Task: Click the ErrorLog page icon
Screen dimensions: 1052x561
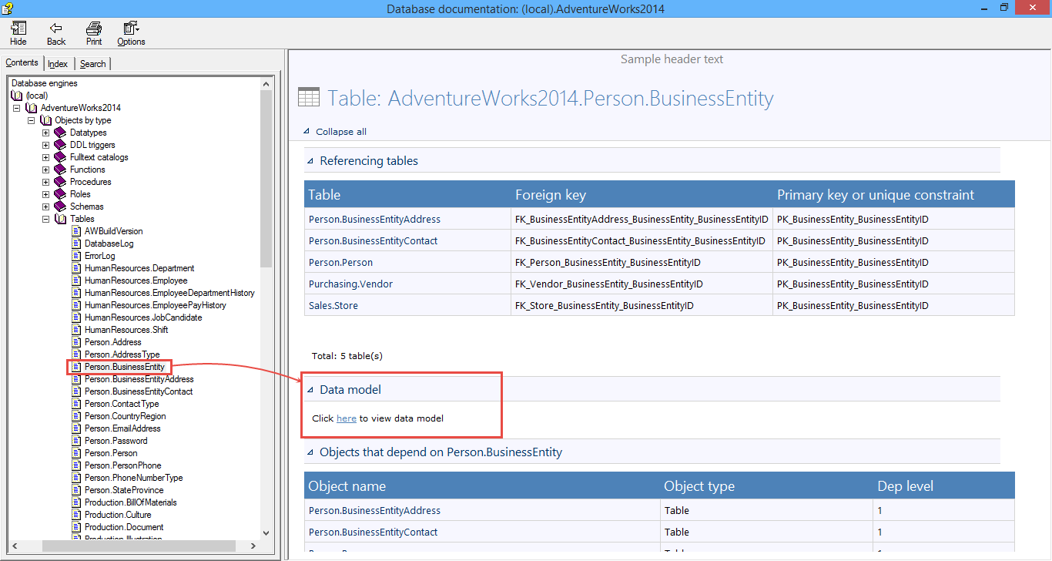Action: 76,256
